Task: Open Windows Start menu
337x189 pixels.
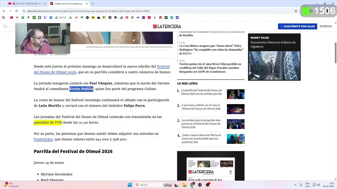Action: (x=130, y=185)
